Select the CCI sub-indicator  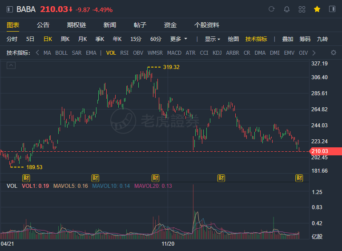tap(204, 53)
